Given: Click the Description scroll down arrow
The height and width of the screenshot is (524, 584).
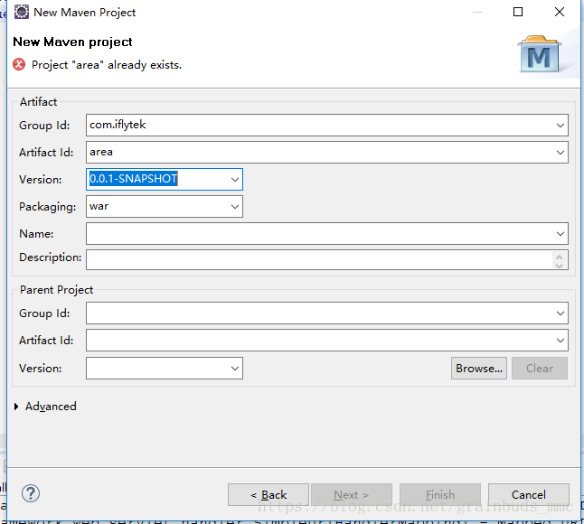Looking at the screenshot, I should (559, 265).
